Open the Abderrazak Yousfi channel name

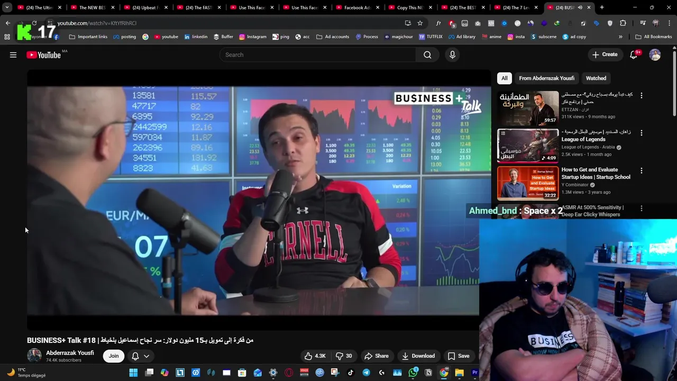(70, 353)
